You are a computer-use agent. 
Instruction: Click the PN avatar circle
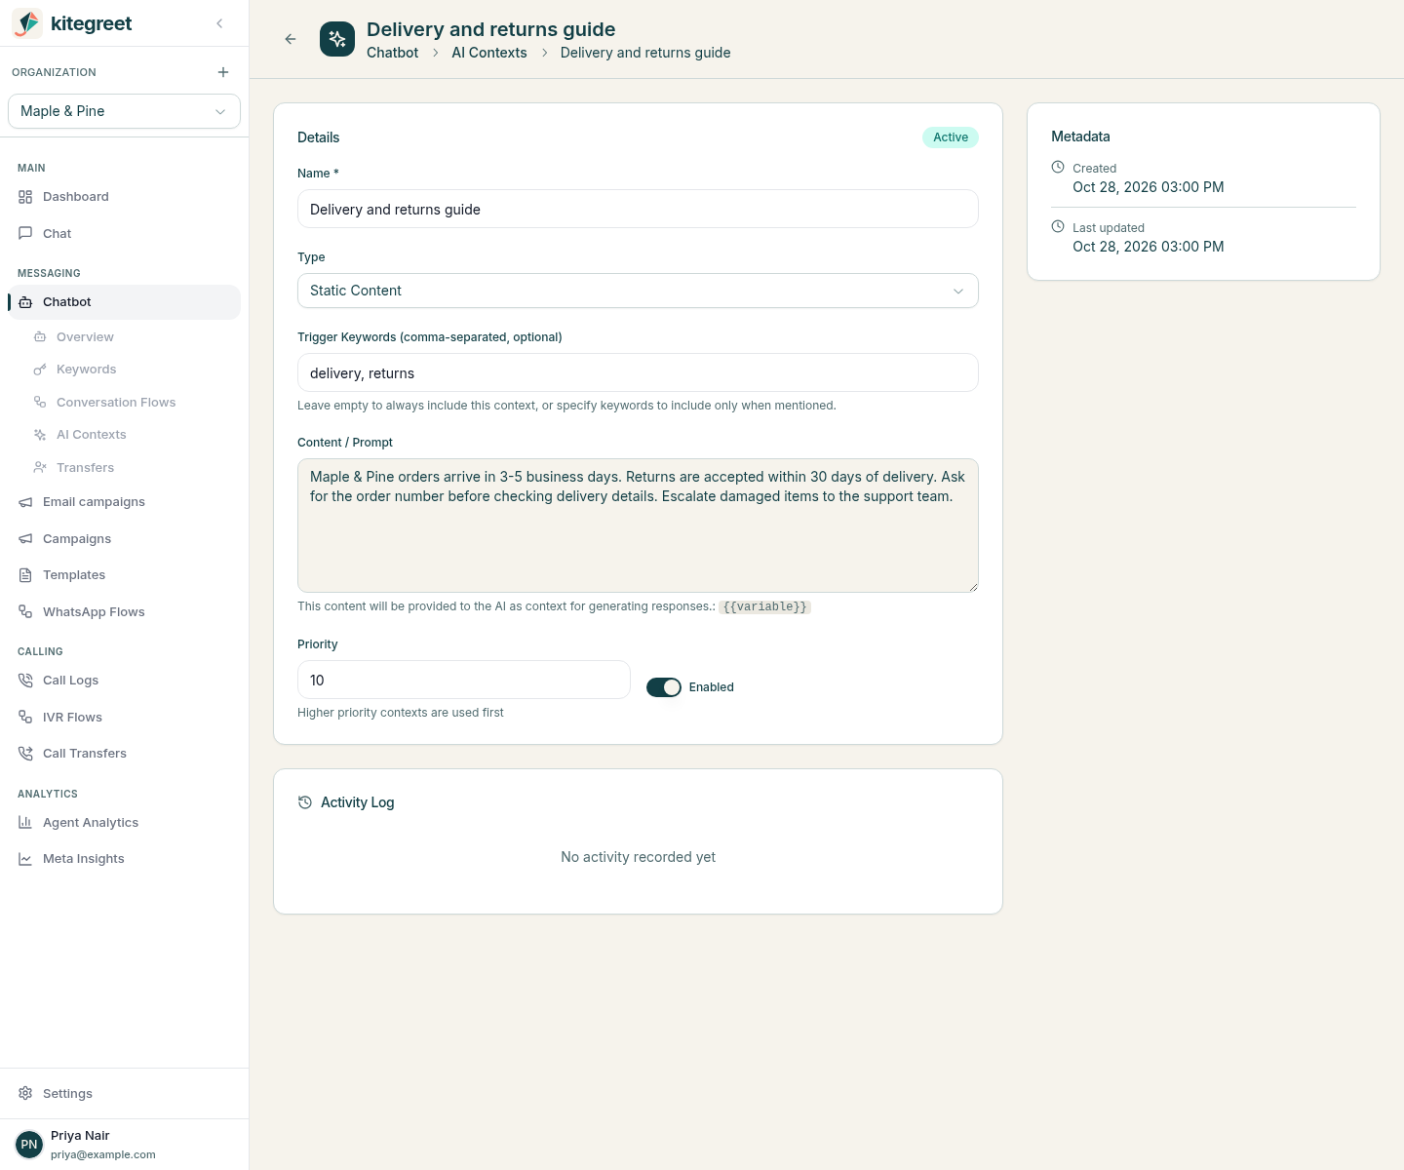29,1145
